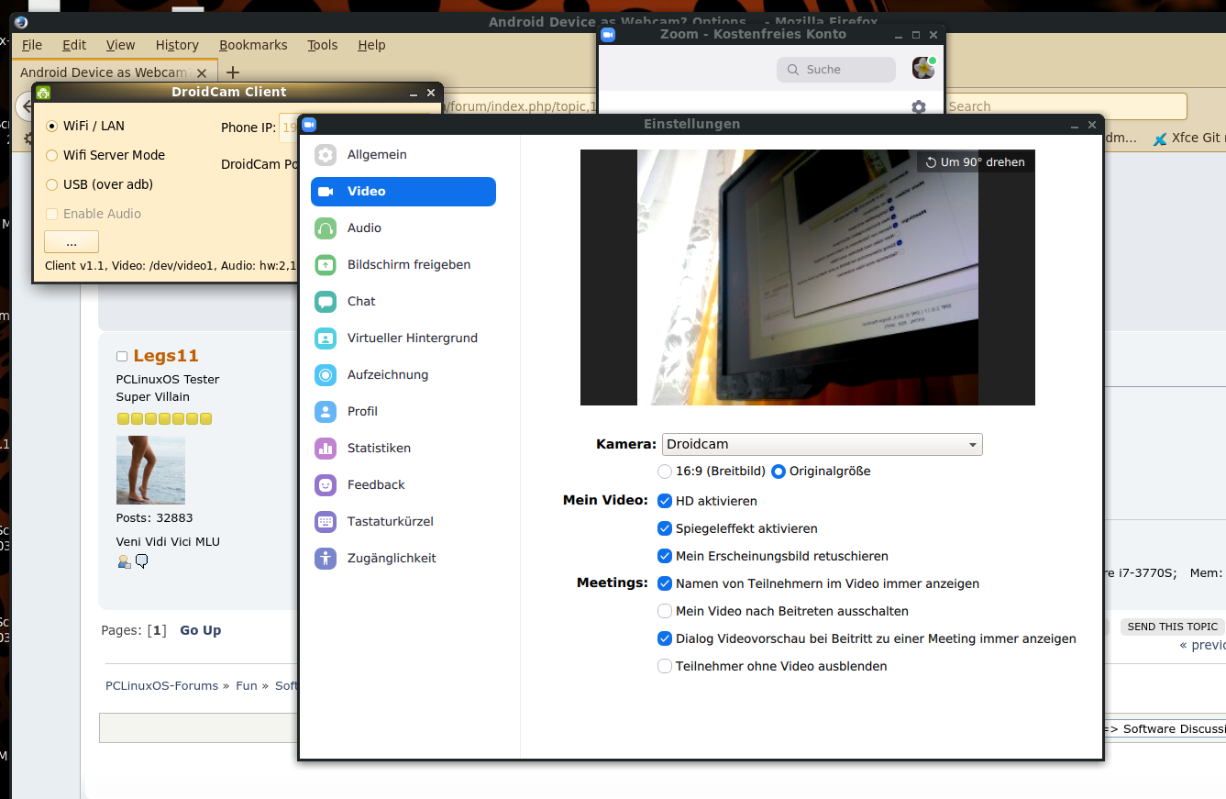Click the Um 90° drehen button
Screen dimensions: 1226x799
point(975,162)
